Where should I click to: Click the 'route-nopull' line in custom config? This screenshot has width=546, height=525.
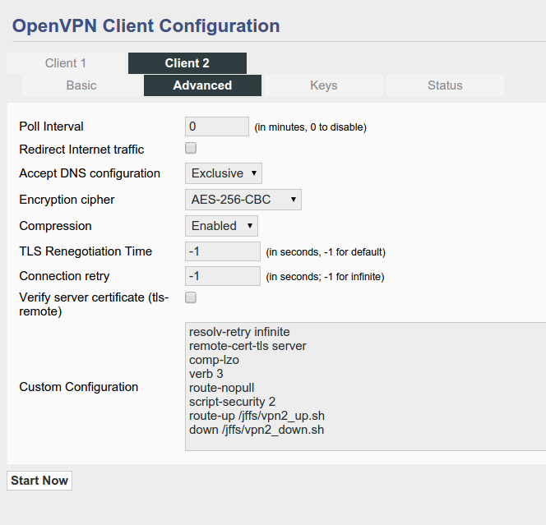coord(221,388)
